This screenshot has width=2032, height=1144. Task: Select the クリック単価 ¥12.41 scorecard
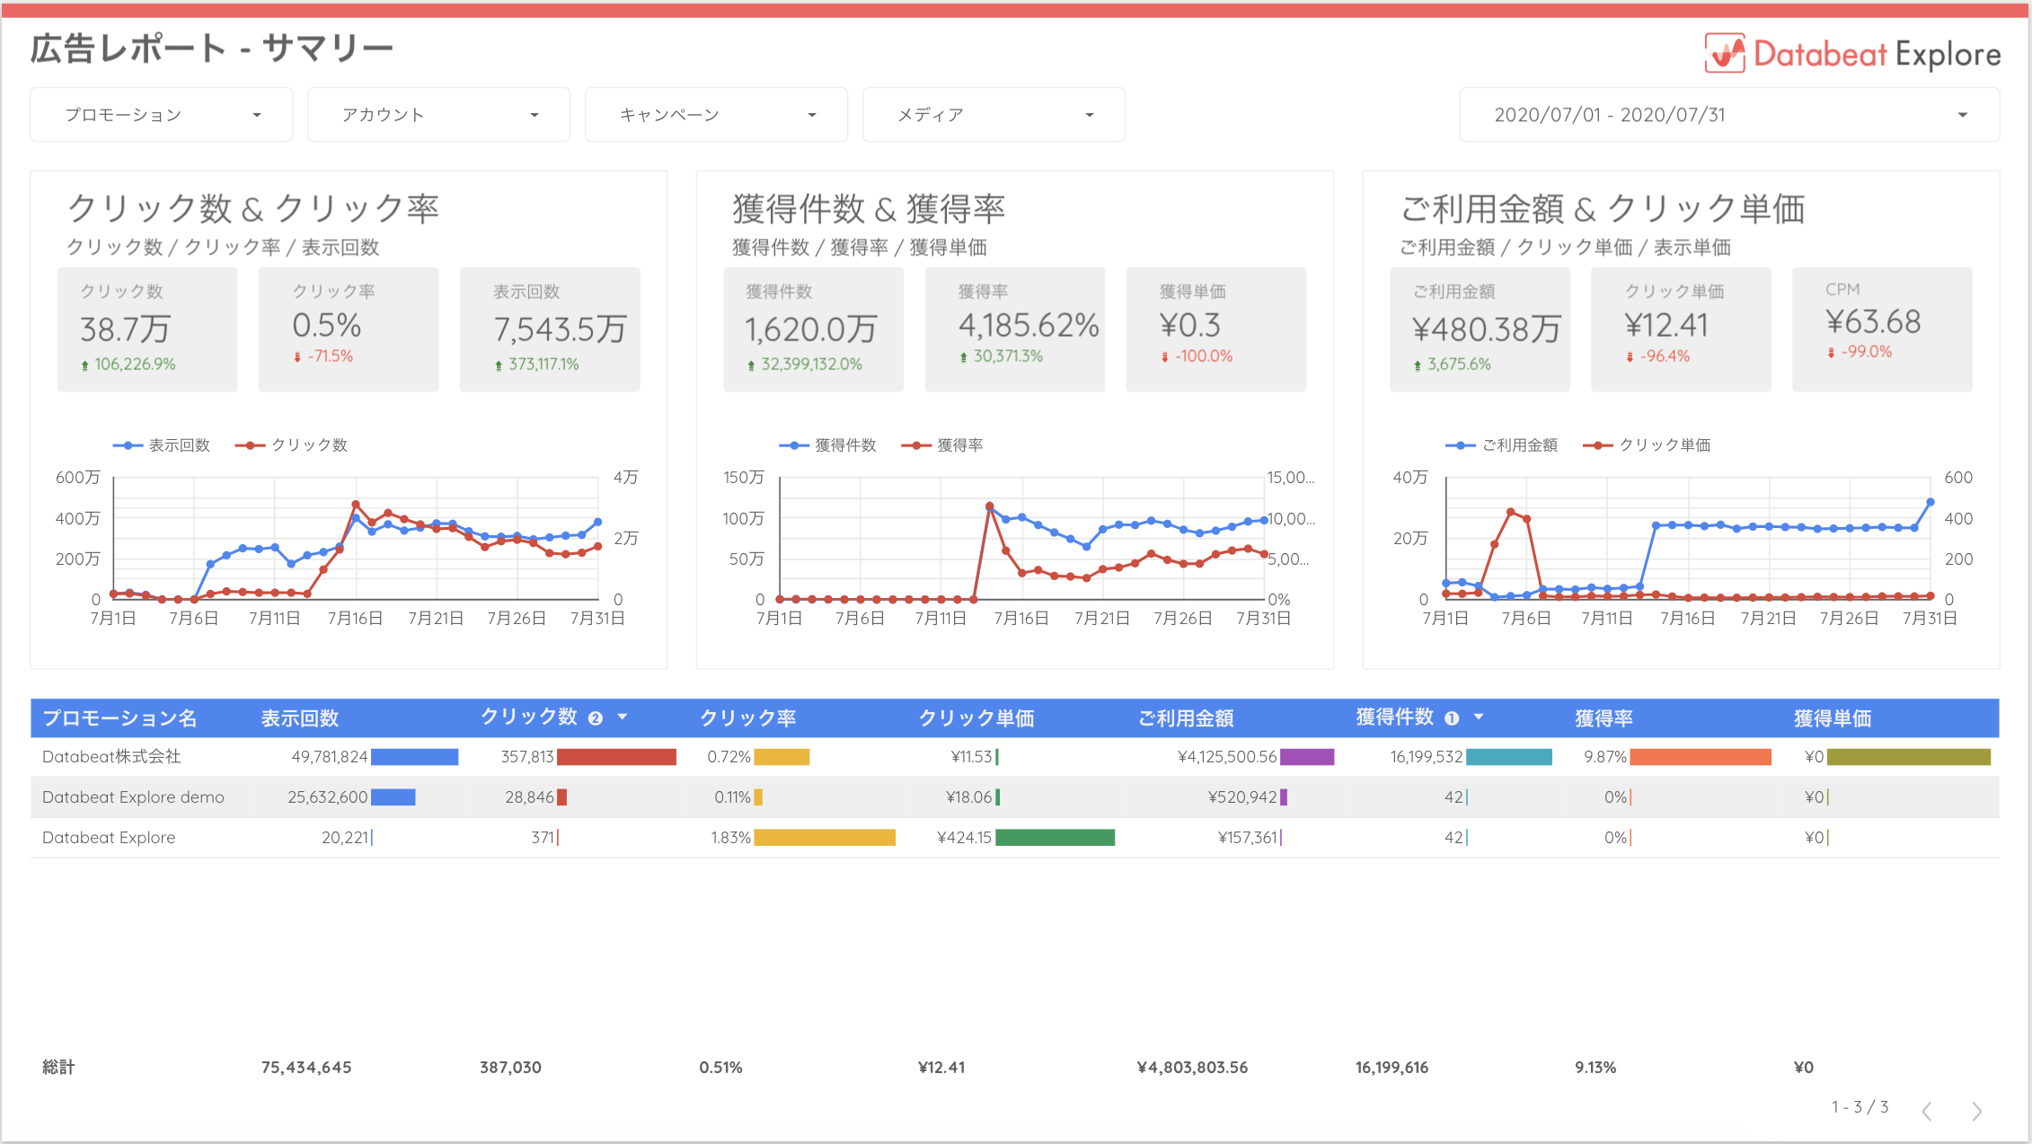tap(1682, 330)
